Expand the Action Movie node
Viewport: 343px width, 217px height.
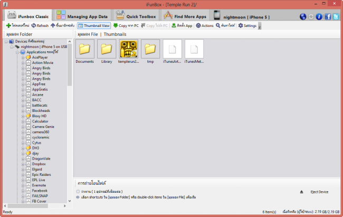[23, 63]
